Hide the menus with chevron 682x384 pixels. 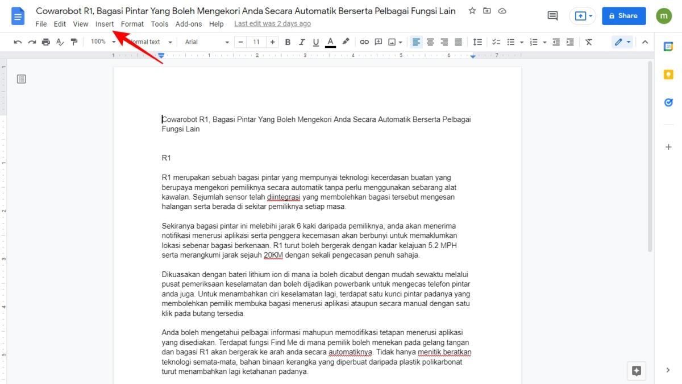[645, 42]
